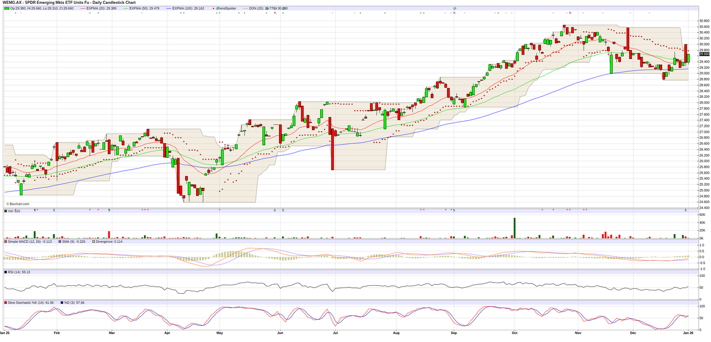Image resolution: width=711 pixels, height=342 pixels.
Task: Click the Jan 26 date axis label
Action: (689, 332)
